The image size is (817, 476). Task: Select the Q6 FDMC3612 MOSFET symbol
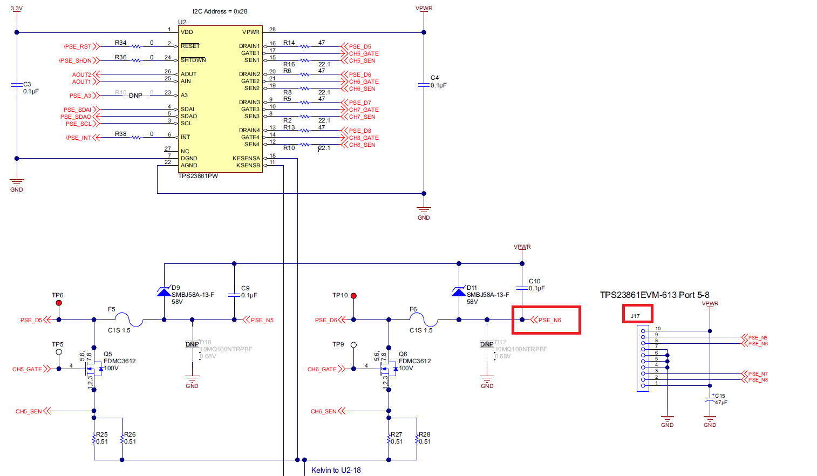pos(387,370)
